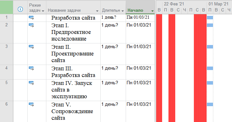
Task: Click Gantt bar for Этап II task
Action: coord(210,47)
